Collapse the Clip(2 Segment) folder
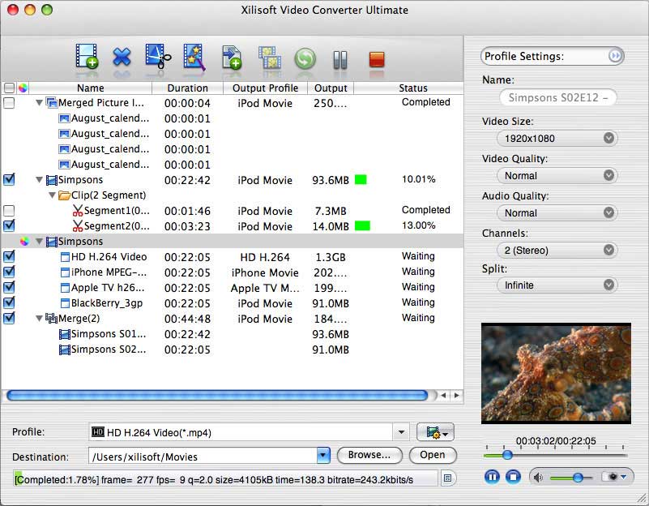The width and height of the screenshot is (649, 506). coord(52,195)
